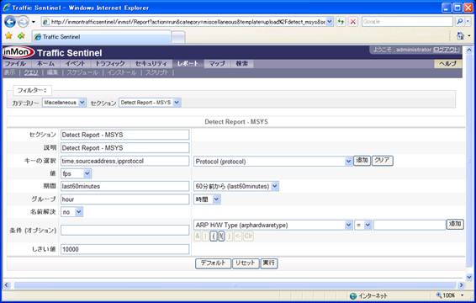This screenshot has width=476, height=303.
Task: Open the 時間 group dropdown
Action: click(208, 199)
